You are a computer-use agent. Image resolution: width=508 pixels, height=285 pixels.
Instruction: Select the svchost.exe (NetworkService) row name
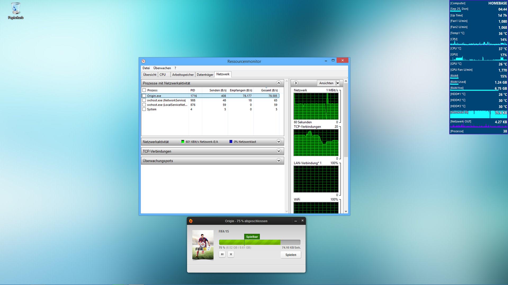coord(167,100)
